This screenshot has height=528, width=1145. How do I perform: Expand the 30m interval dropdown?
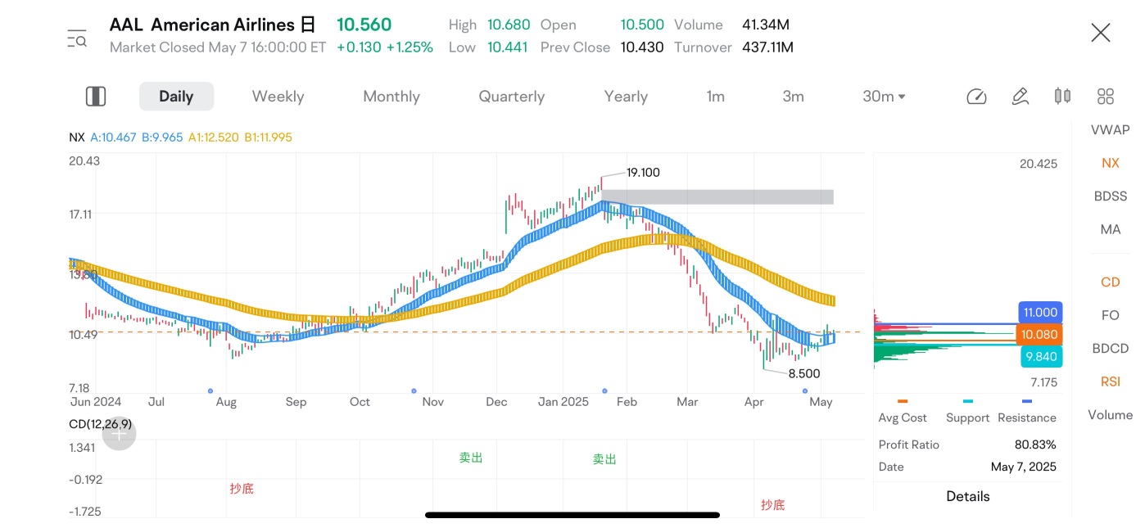(x=884, y=97)
